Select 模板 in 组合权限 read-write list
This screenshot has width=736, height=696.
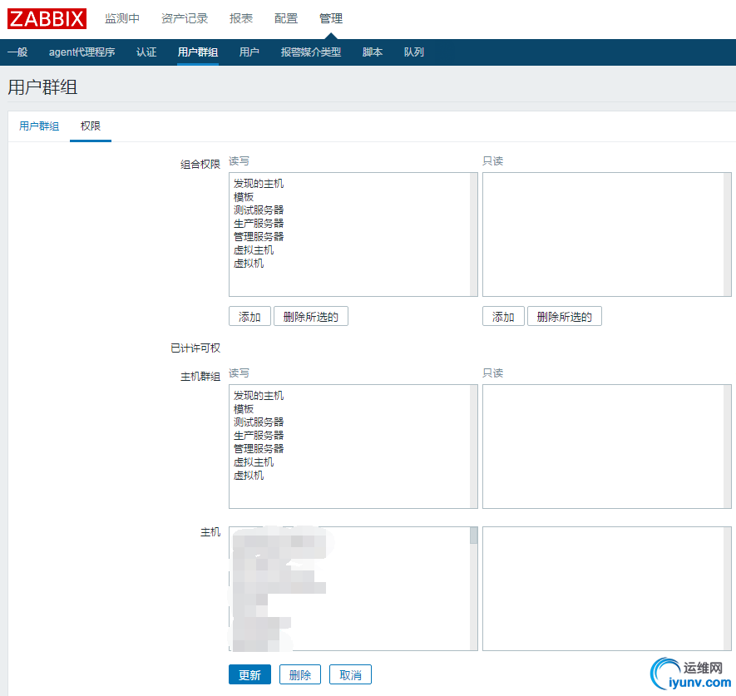[244, 197]
